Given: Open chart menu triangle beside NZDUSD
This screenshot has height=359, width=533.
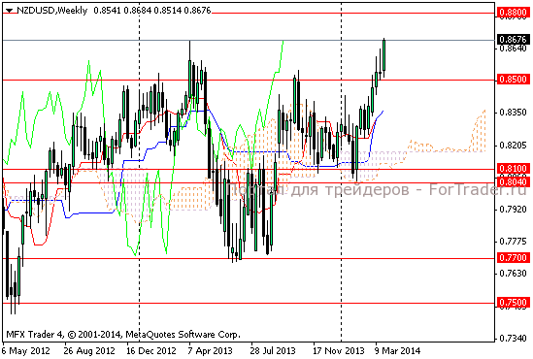Looking at the screenshot, I should [9, 11].
